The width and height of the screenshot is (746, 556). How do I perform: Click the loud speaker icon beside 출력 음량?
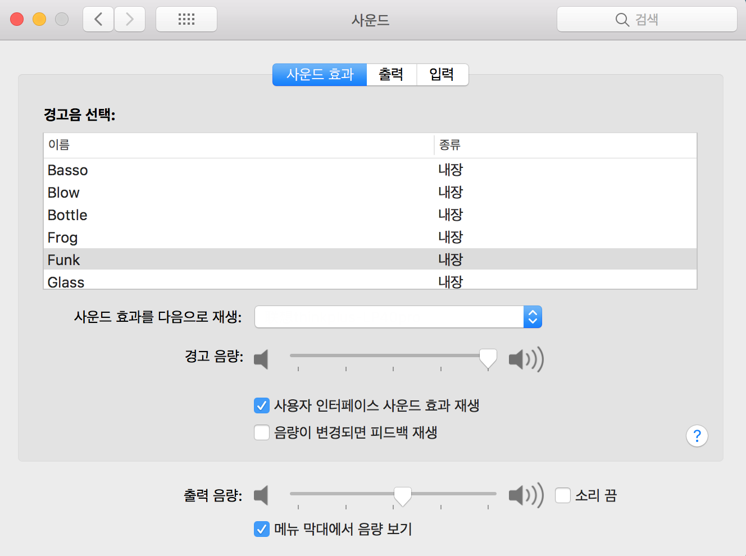click(524, 495)
